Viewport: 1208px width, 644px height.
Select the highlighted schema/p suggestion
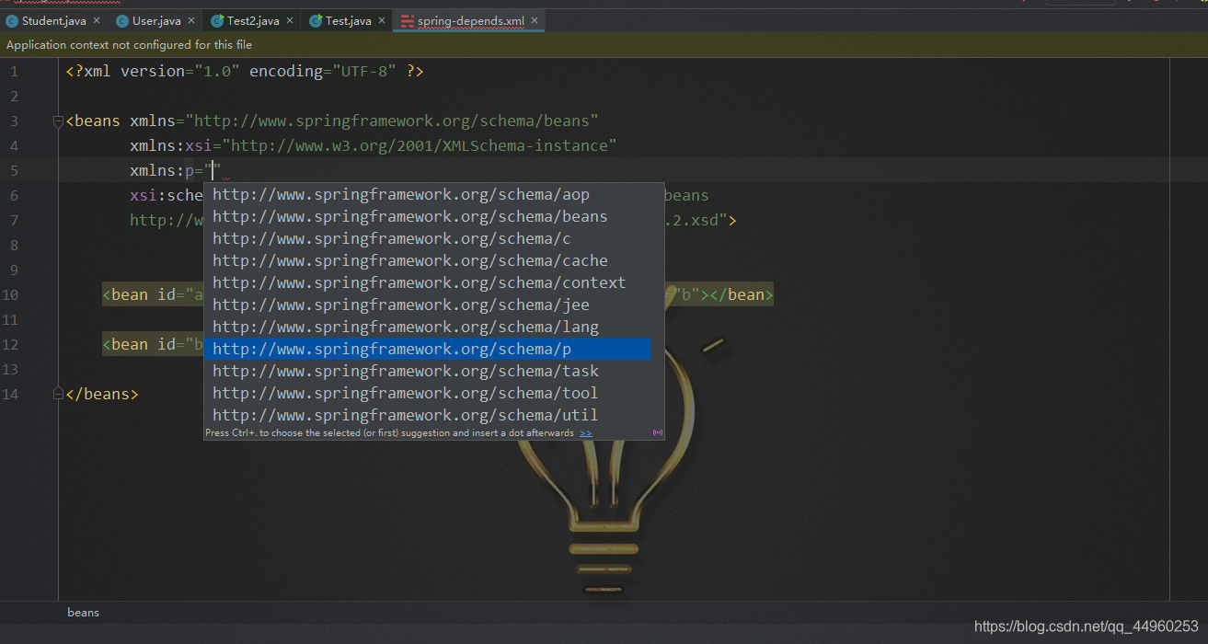click(x=428, y=350)
